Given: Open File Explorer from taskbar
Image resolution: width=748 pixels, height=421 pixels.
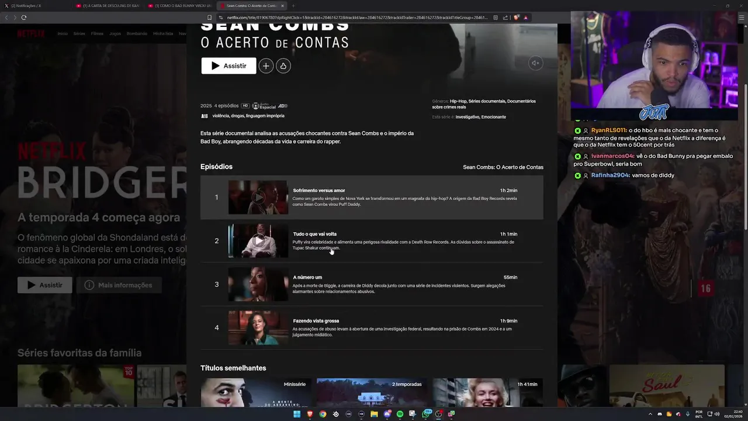Looking at the screenshot, I should pos(374,414).
